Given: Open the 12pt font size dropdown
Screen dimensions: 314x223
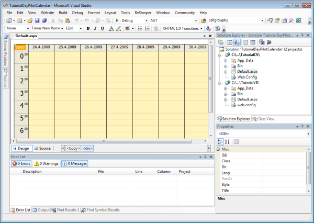Looking at the screenshot, I should pos(81,28).
